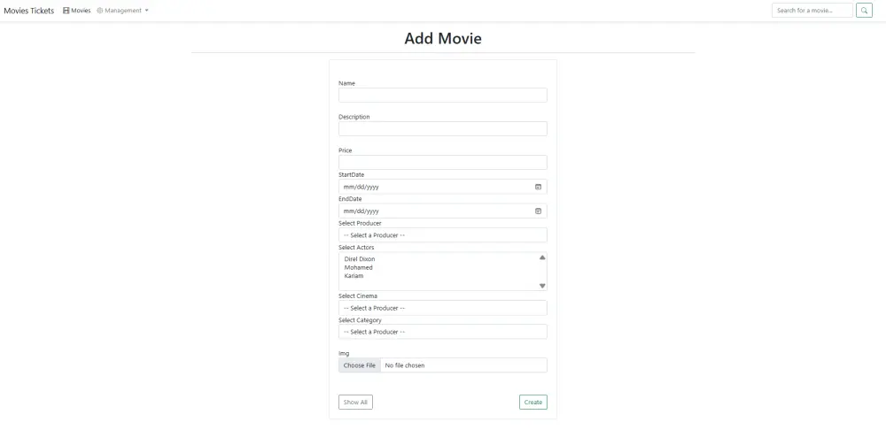This screenshot has height=430, width=886.
Task: Open the Select Cinema dropdown
Action: point(442,308)
